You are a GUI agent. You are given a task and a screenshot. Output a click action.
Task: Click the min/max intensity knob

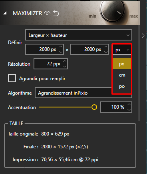click(113, 11)
